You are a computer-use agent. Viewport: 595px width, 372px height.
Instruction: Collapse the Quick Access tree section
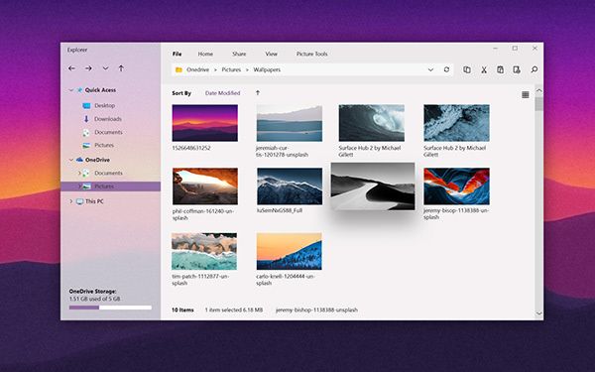pyautogui.click(x=71, y=90)
